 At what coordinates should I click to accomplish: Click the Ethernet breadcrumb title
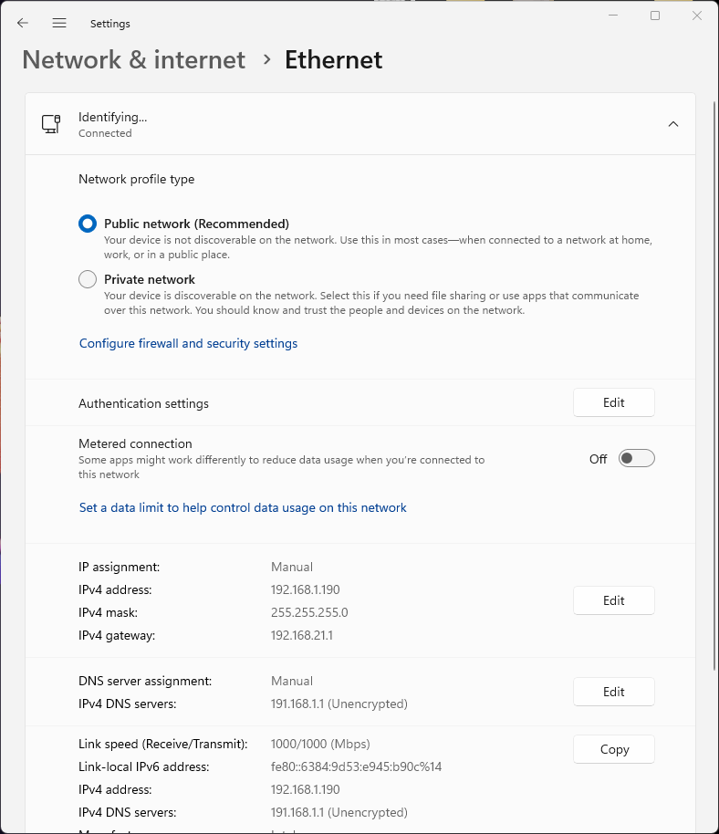pyautogui.click(x=333, y=59)
